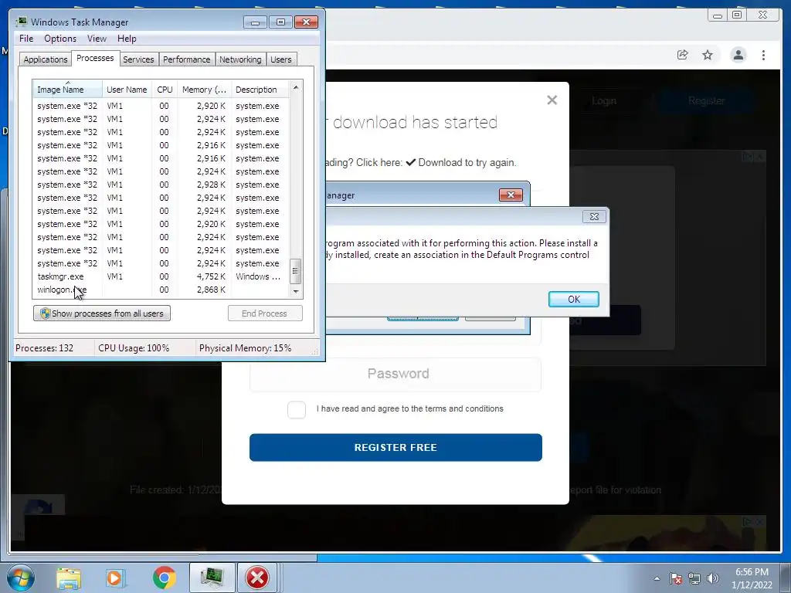Open File Explorer from the taskbar

point(69,578)
